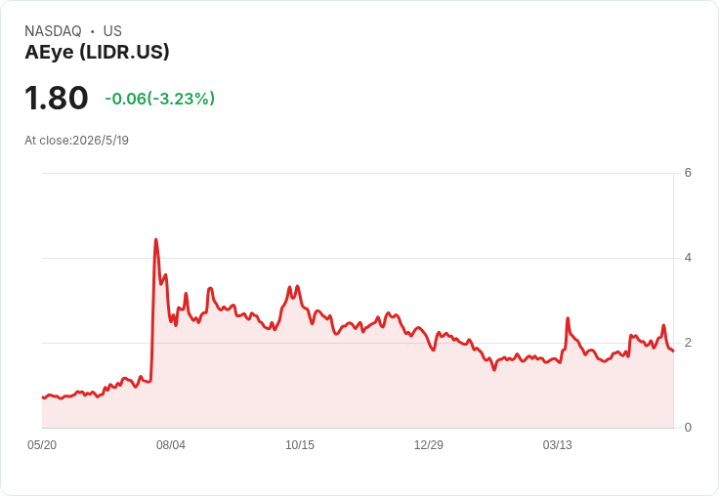Click the 05/20 date axis label
The height and width of the screenshot is (496, 719).
point(42,445)
